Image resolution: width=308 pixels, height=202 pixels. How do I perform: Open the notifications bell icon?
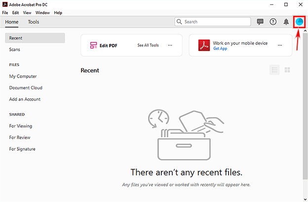286,22
